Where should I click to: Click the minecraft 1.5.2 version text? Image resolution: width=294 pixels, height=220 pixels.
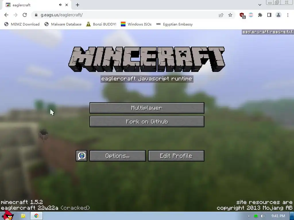coord(22,202)
